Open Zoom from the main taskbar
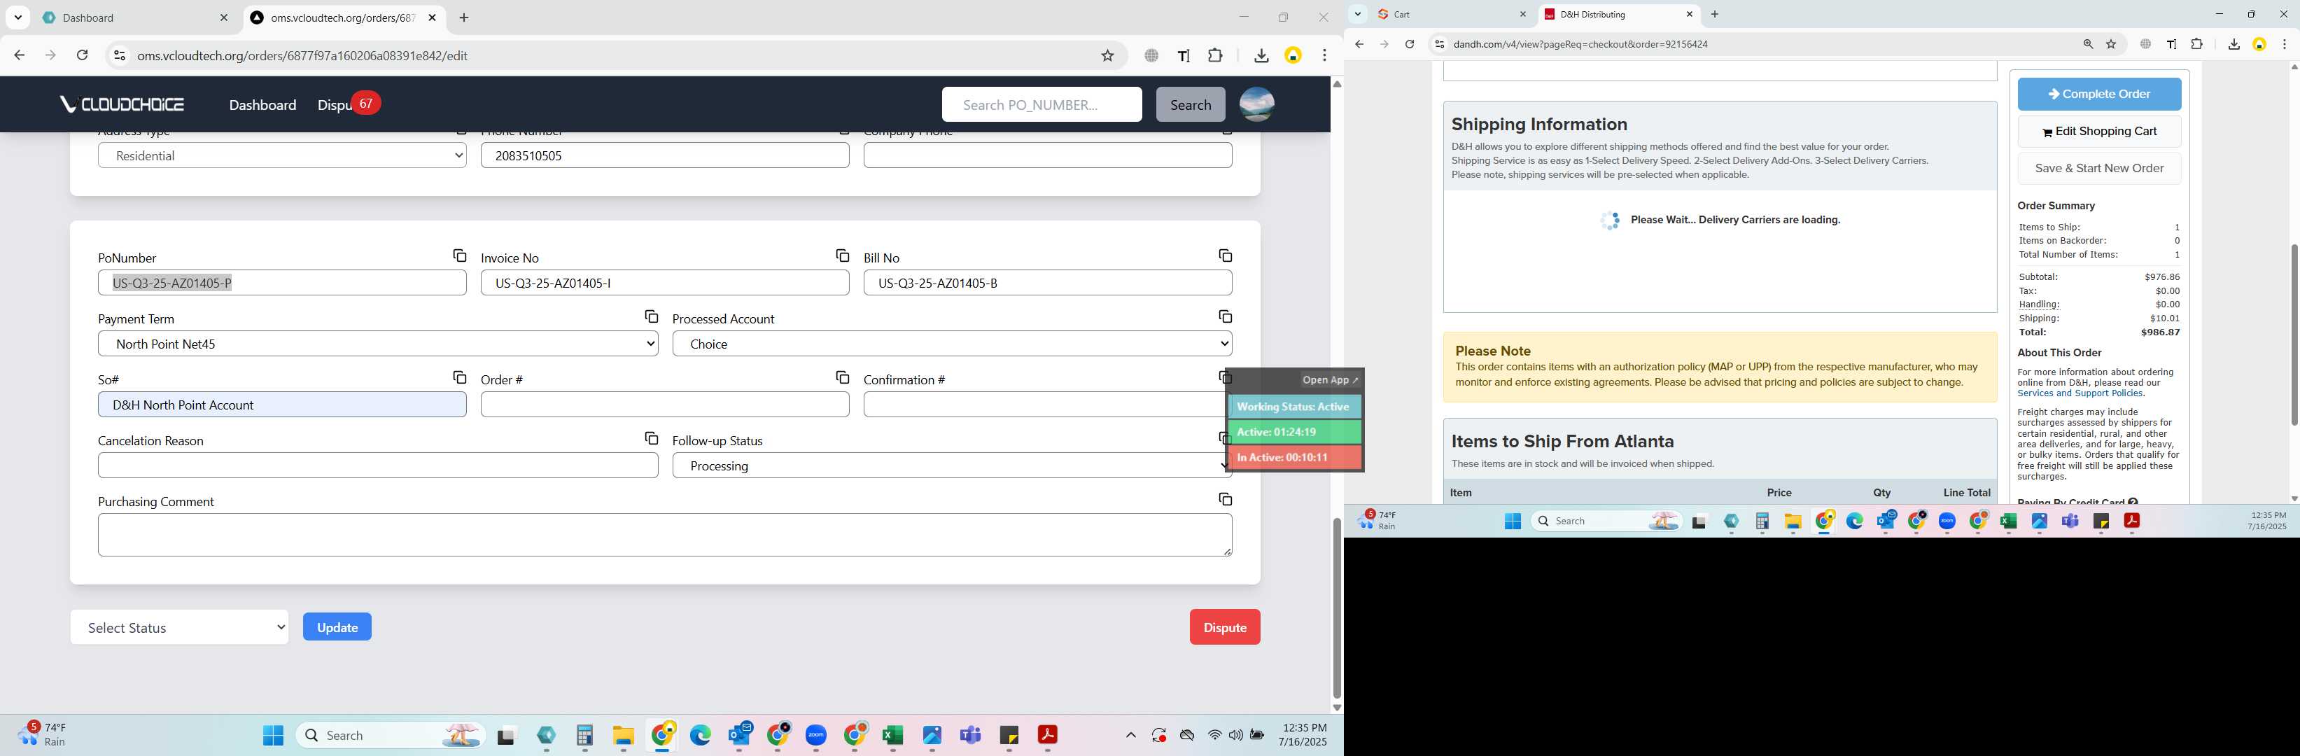The height and width of the screenshot is (756, 2300). point(816,736)
